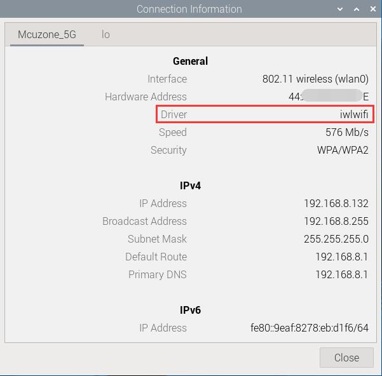Click the Primary DNS value
The height and width of the screenshot is (376, 382).
pos(341,274)
